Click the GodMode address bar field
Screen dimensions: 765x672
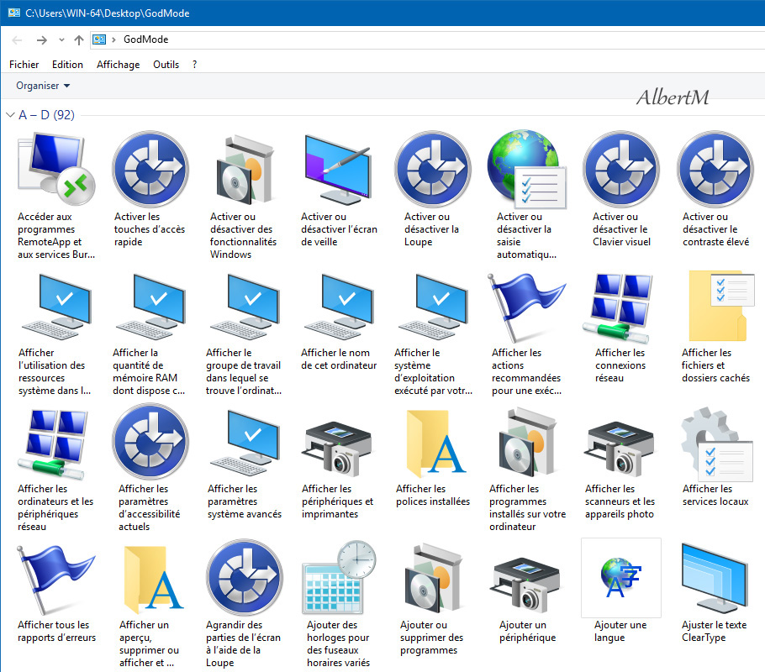pyautogui.click(x=427, y=40)
